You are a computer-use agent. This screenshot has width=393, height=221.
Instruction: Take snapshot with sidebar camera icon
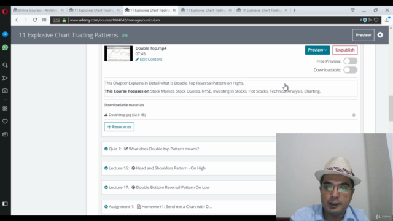click(x=5, y=91)
